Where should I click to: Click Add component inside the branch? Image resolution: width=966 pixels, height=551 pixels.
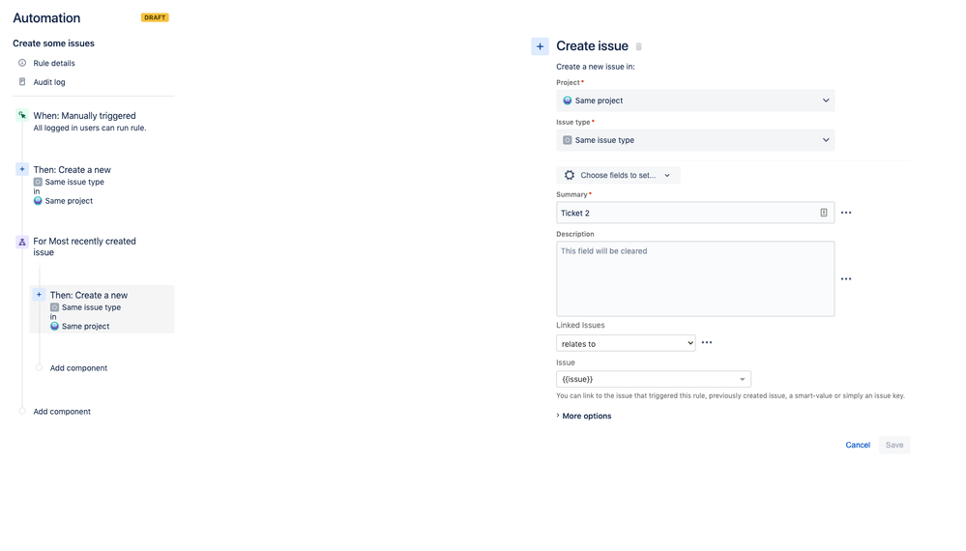[78, 368]
